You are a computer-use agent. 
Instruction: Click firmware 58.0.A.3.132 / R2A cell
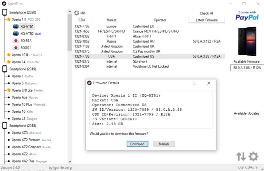(207, 42)
